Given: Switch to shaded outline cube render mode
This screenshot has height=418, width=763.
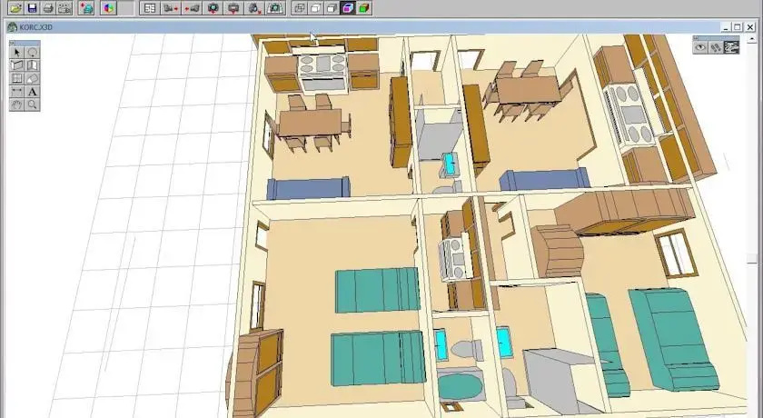Looking at the screenshot, I should (x=332, y=8).
